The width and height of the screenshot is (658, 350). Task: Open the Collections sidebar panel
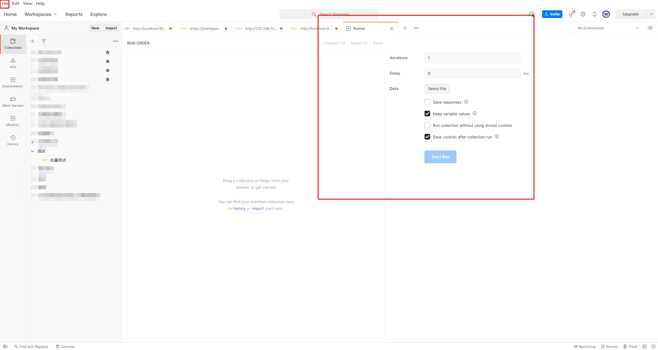(x=13, y=44)
